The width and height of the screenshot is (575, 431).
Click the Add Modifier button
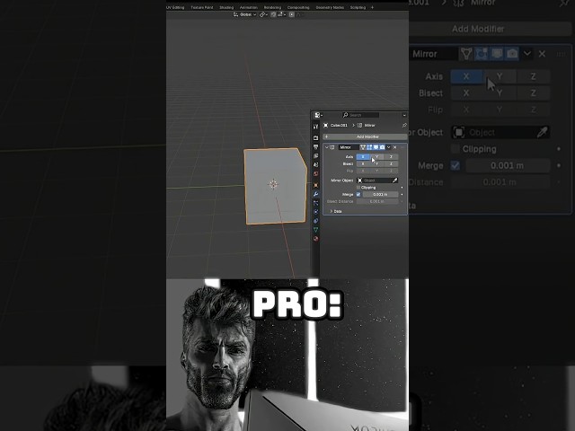pos(365,136)
